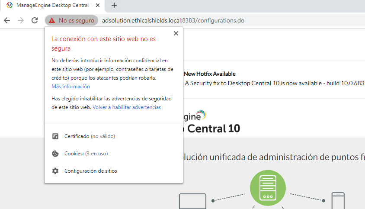Viewport: 365px width, 209px height.
Task: Click the green server icon
Action: [268, 188]
